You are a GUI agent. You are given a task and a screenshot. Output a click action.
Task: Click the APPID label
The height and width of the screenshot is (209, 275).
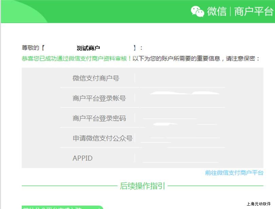click(x=82, y=158)
